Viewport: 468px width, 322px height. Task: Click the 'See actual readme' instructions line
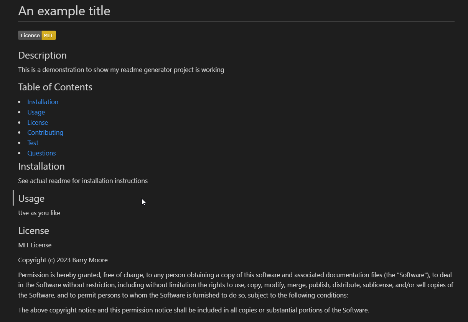tap(83, 181)
